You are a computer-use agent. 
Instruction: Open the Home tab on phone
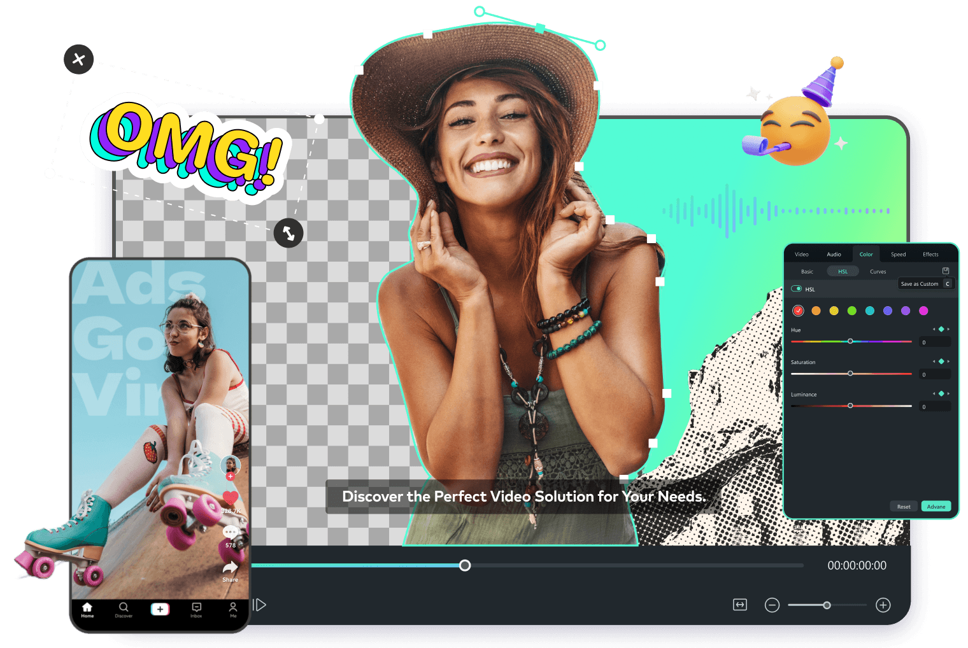87,610
